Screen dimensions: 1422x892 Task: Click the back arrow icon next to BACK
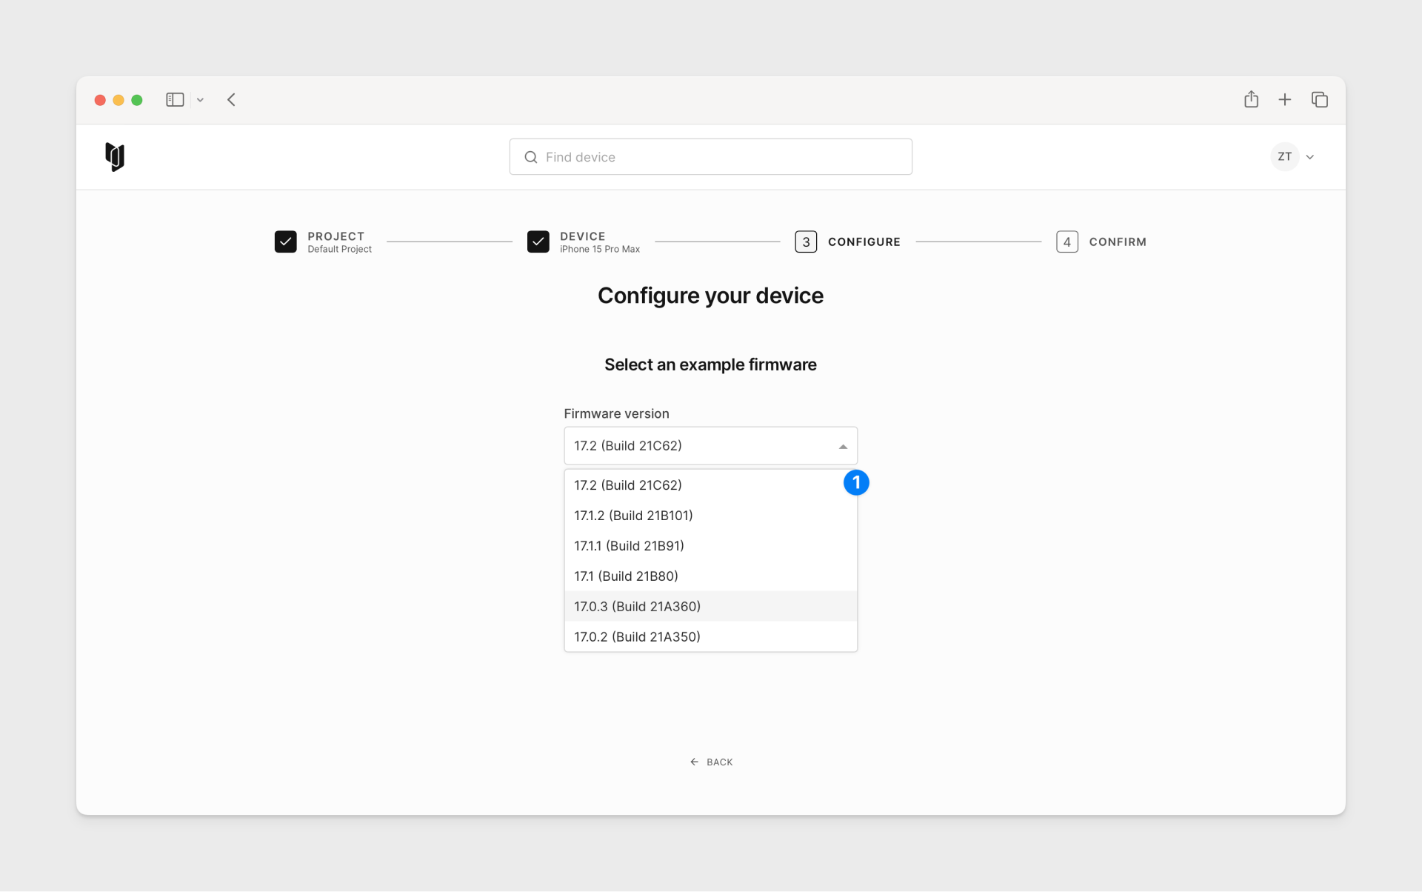tap(693, 762)
